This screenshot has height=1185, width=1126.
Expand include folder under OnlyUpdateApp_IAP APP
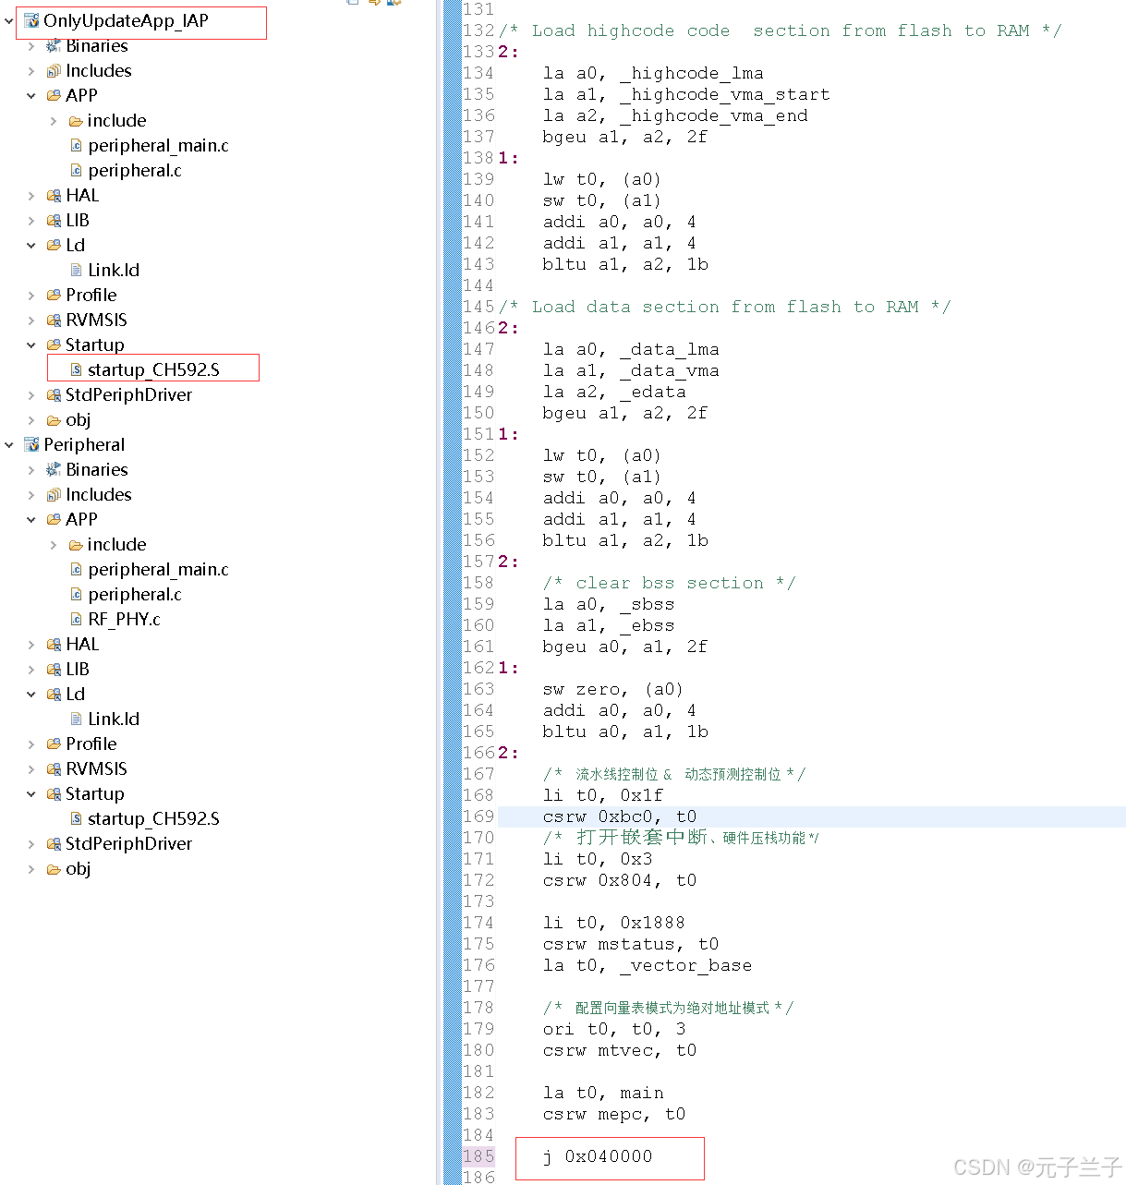(x=54, y=120)
